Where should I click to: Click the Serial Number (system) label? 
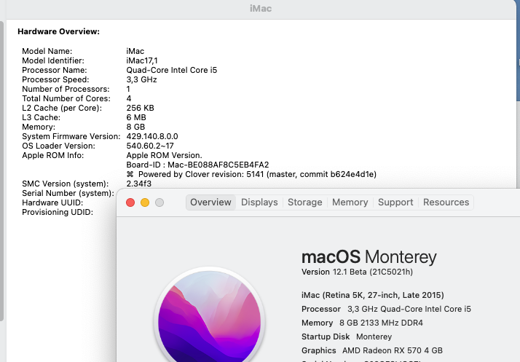pyautogui.click(x=68, y=194)
